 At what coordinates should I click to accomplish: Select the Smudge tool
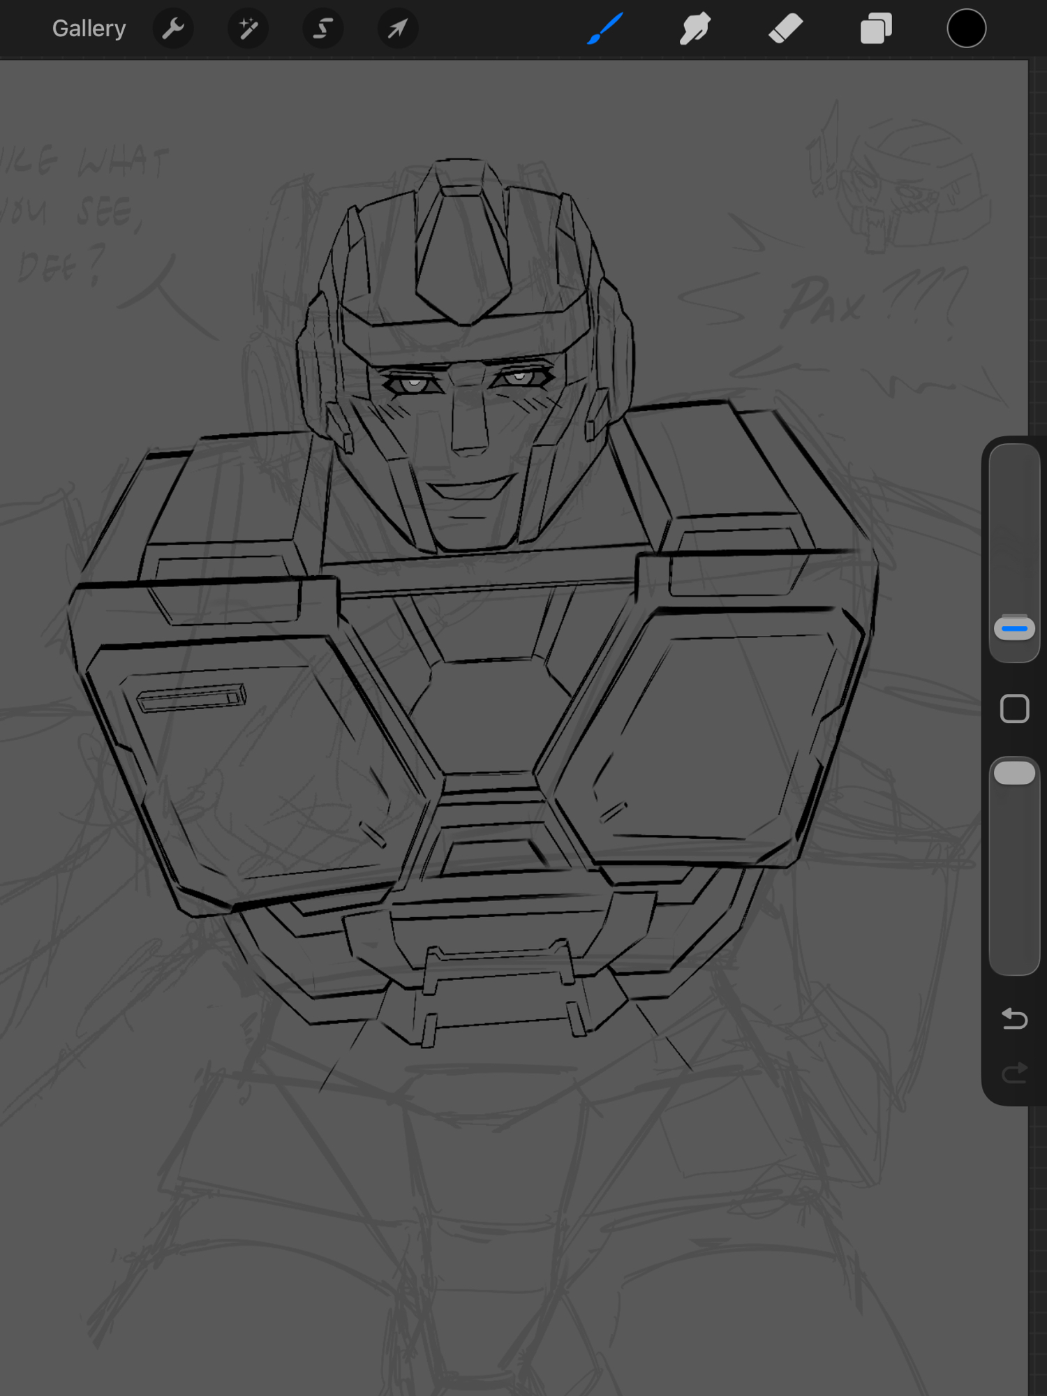[x=695, y=29]
